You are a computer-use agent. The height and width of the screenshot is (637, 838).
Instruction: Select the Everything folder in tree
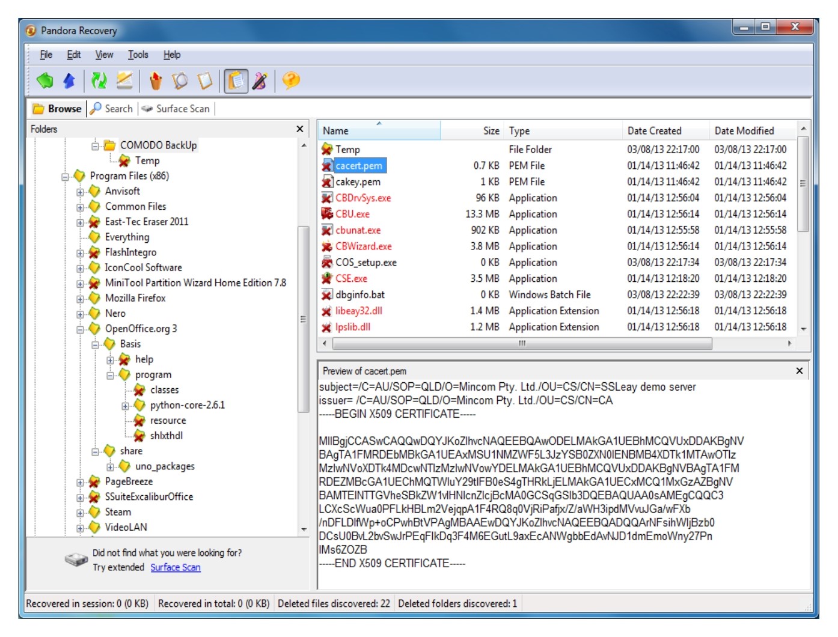point(127,237)
